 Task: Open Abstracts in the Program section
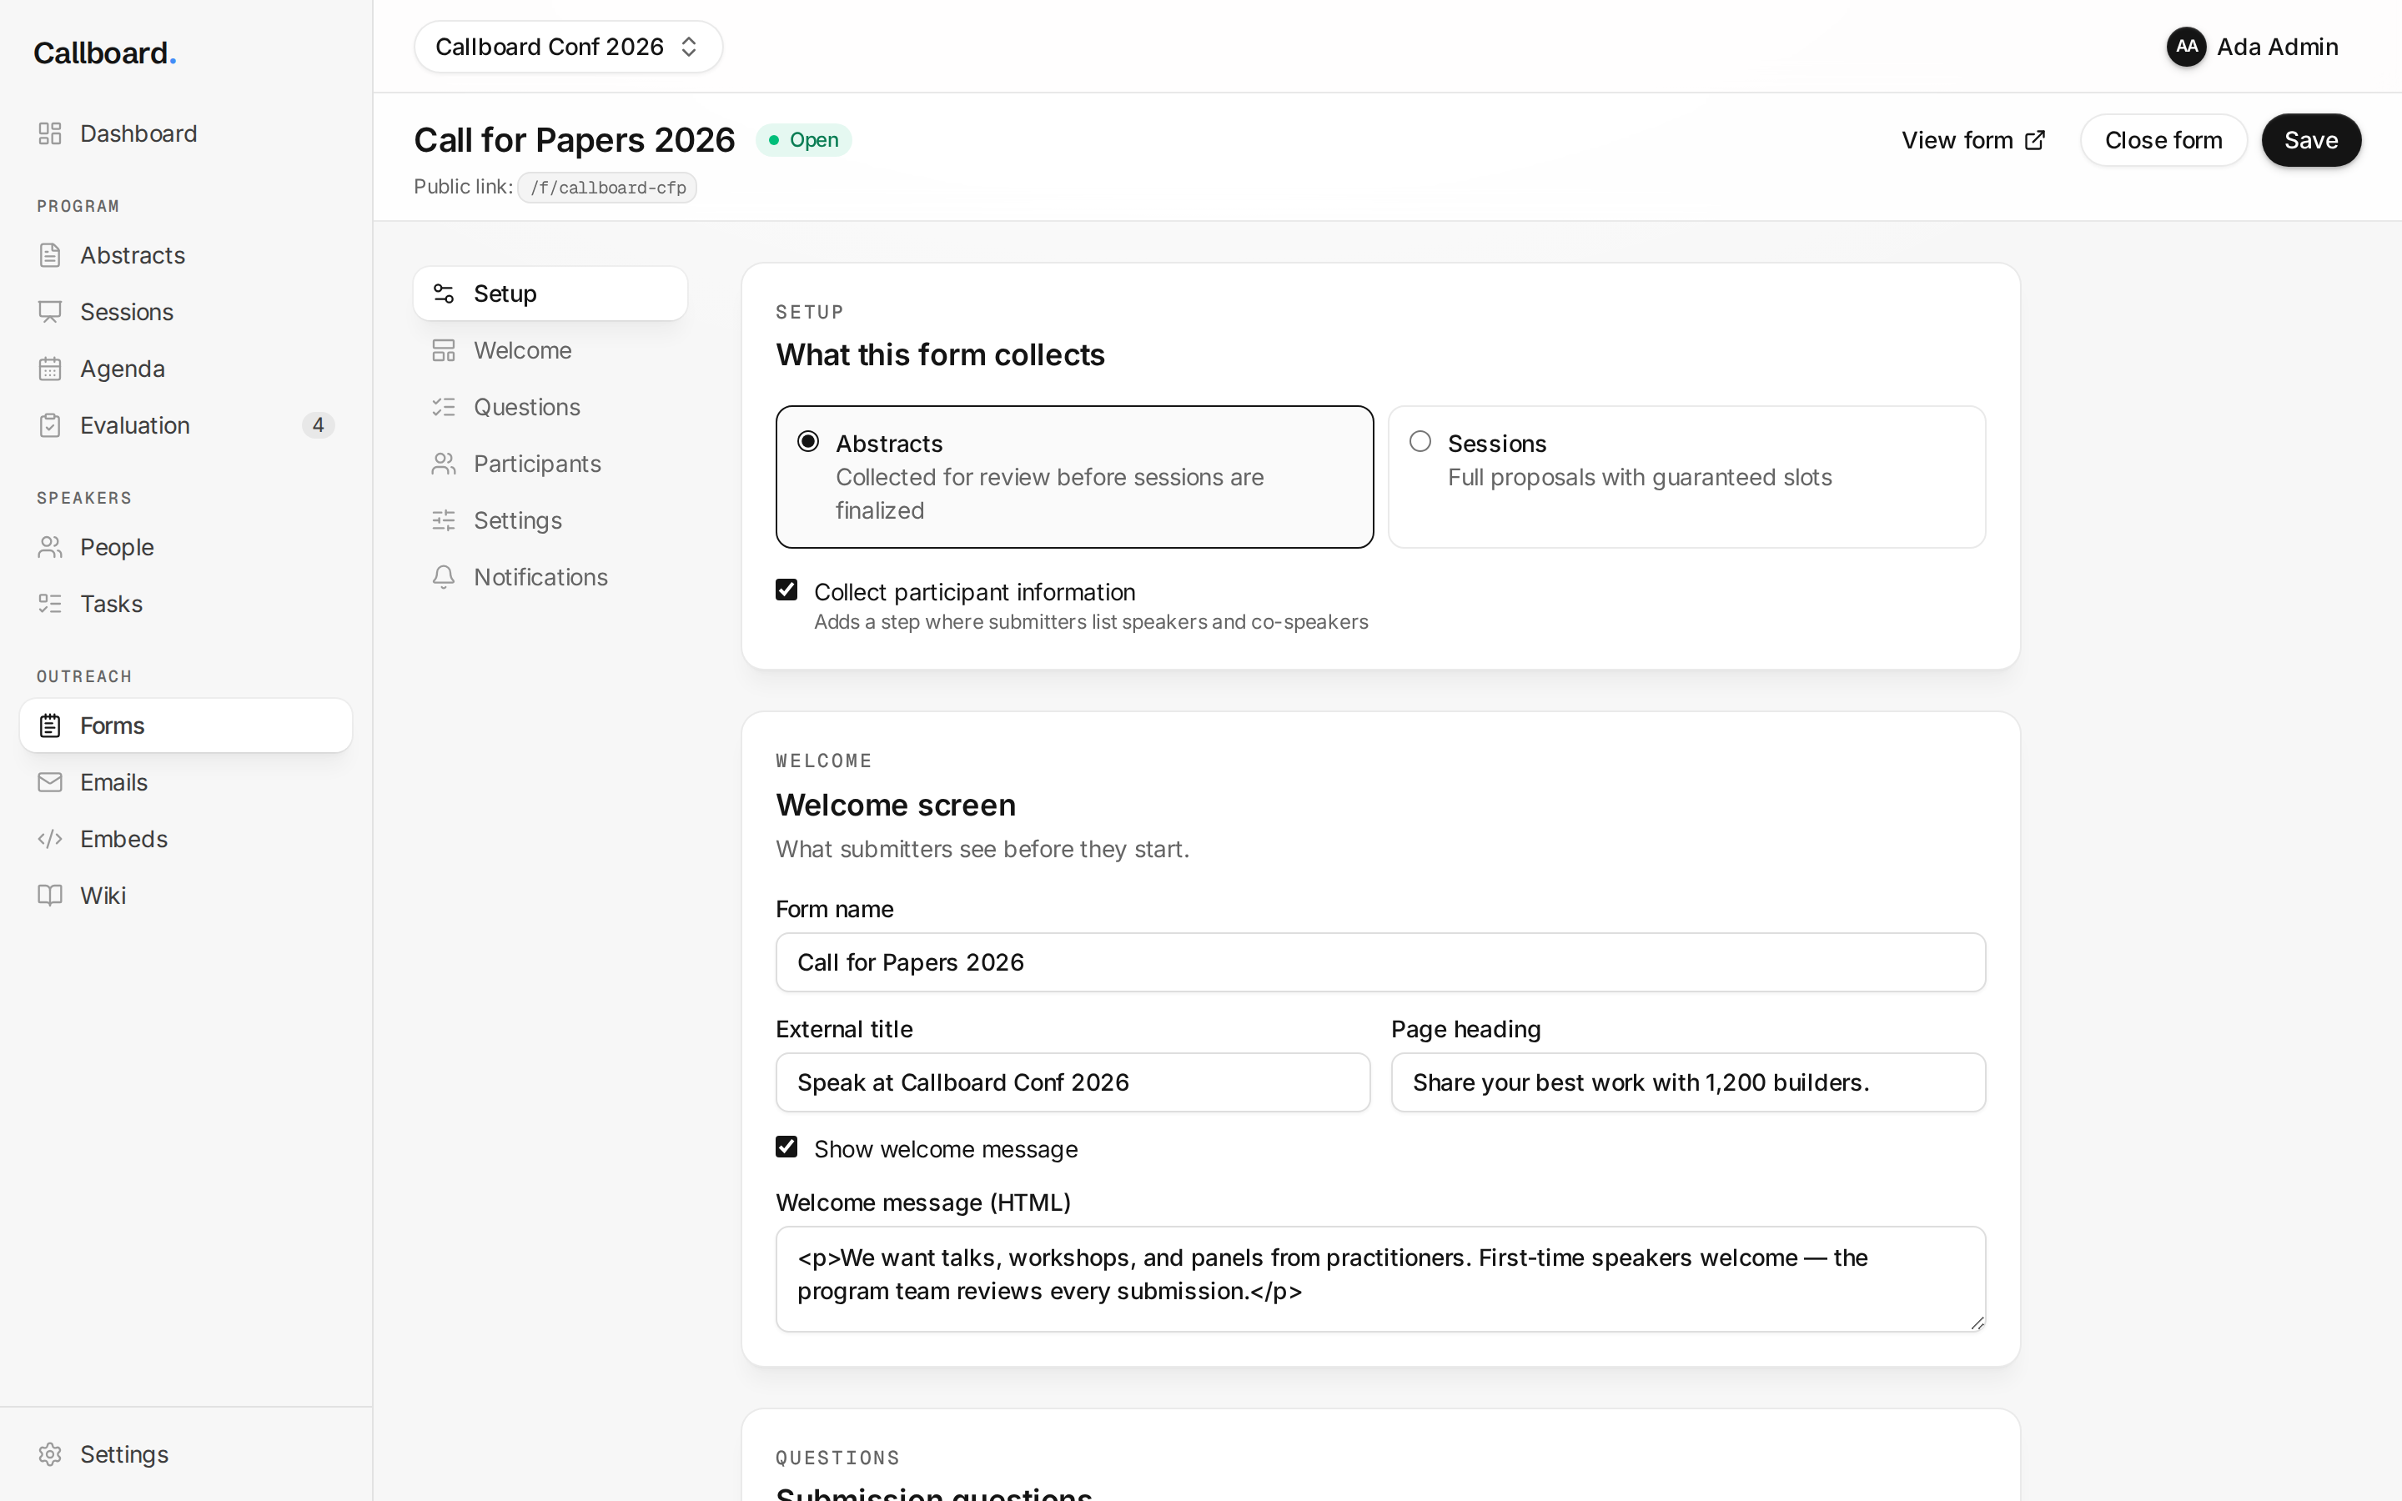pyautogui.click(x=186, y=255)
